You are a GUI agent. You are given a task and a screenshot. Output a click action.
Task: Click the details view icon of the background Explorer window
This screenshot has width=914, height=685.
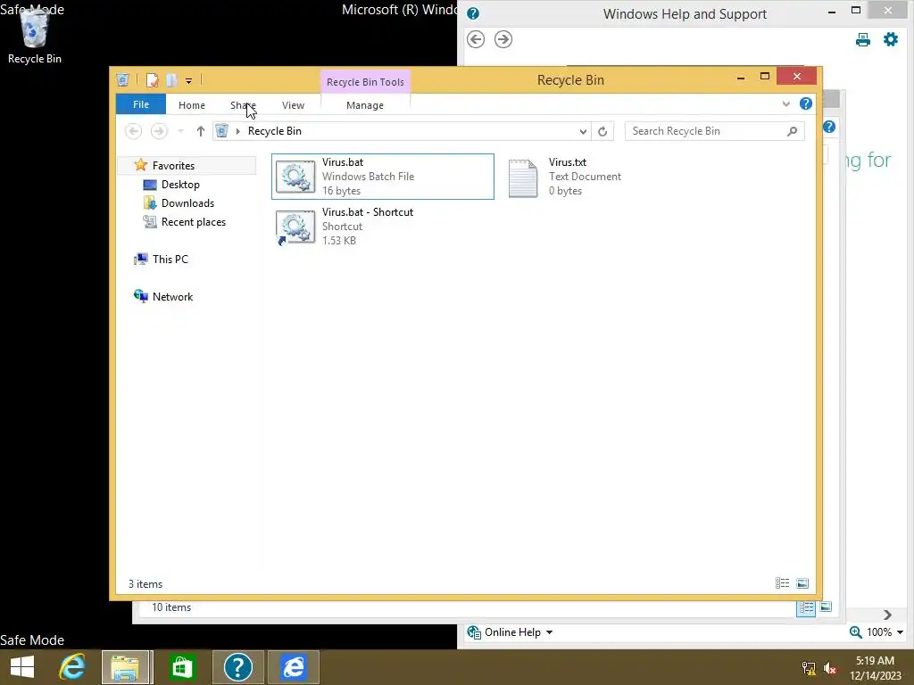point(806,607)
